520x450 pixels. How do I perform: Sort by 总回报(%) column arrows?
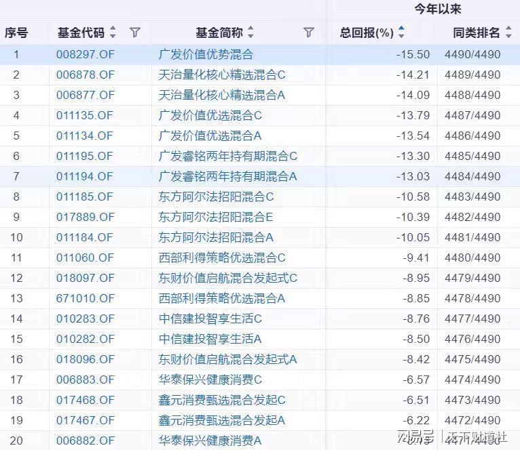click(401, 32)
